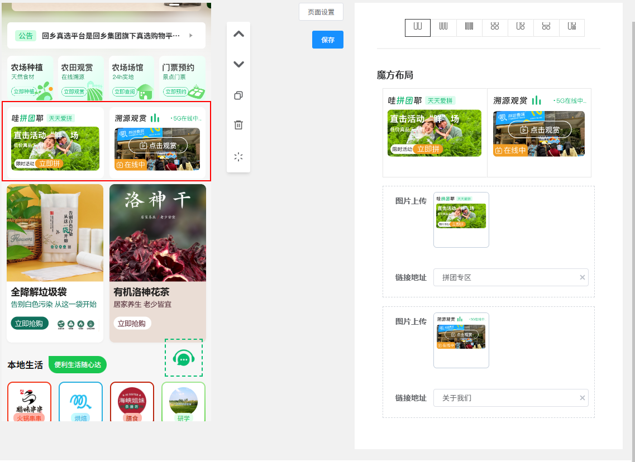The height and width of the screenshot is (462, 635).
Task: Click the duplicate module icon
Action: click(x=238, y=95)
